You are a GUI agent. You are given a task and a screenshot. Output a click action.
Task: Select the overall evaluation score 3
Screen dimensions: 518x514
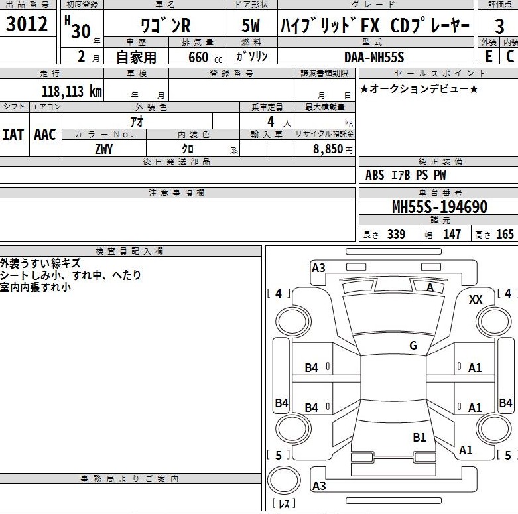[x=499, y=26]
